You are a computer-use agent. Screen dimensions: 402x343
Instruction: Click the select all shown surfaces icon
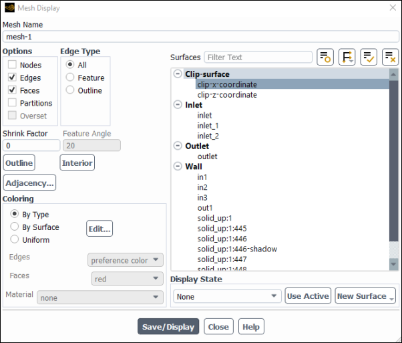coord(369,58)
